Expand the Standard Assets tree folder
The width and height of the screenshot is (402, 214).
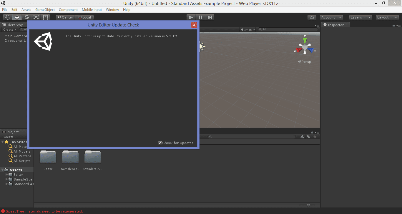(7, 184)
